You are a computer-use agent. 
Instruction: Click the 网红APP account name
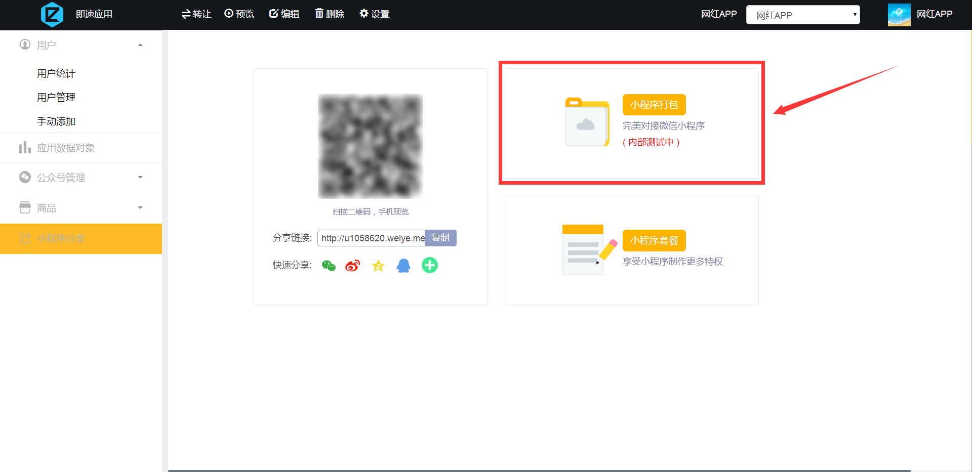tap(935, 14)
